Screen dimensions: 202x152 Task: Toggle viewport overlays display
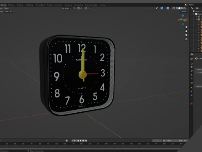[168, 8]
